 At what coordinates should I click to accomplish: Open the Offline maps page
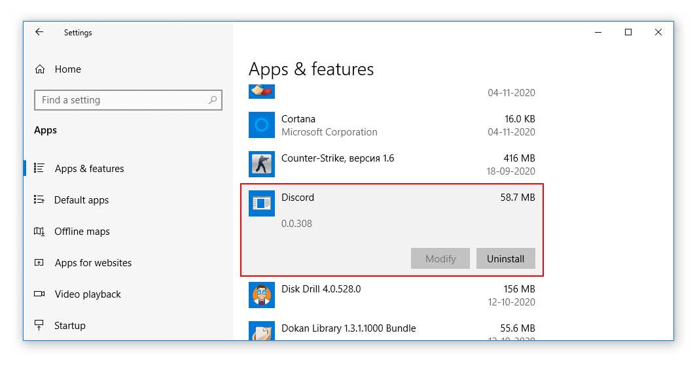pyautogui.click(x=82, y=232)
